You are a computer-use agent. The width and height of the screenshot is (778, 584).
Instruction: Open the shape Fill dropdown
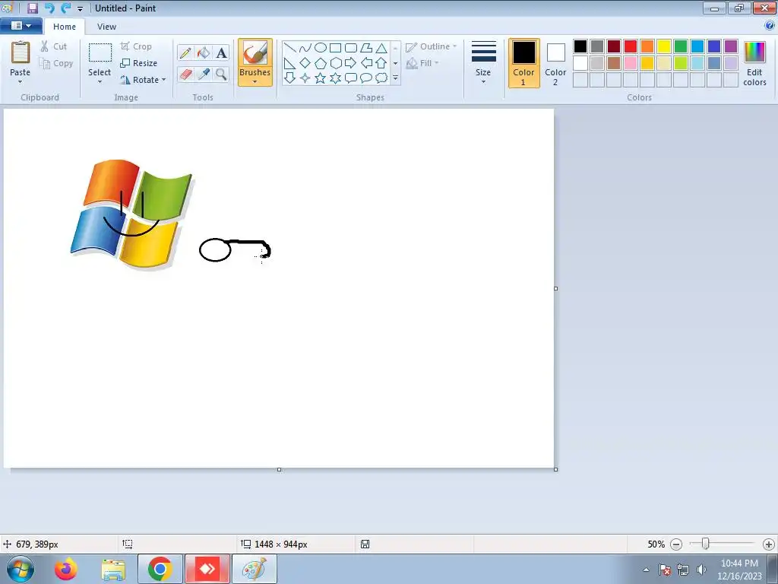point(422,63)
